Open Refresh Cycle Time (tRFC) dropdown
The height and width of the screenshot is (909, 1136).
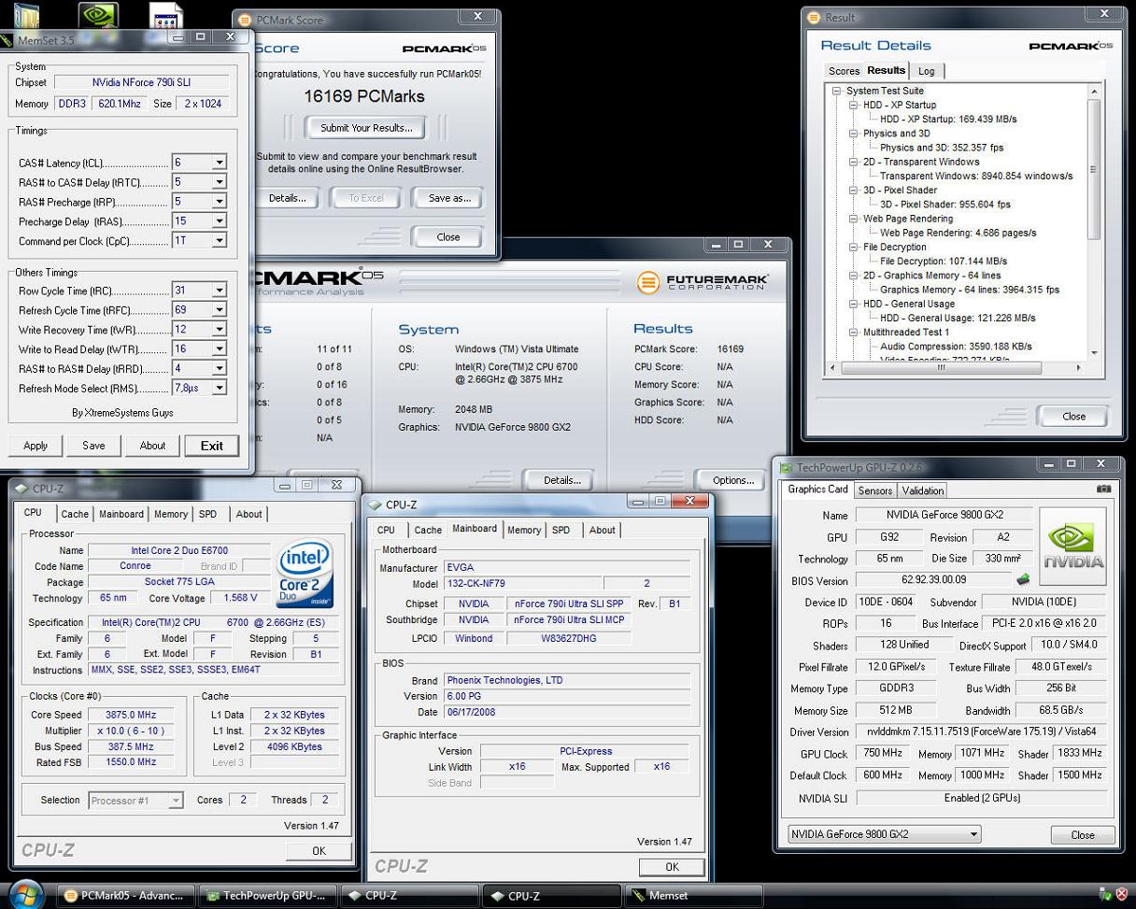pyautogui.click(x=219, y=310)
